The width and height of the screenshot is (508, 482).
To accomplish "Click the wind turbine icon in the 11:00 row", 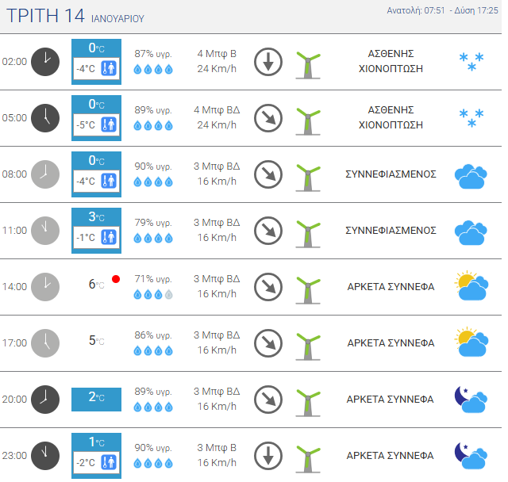I will tap(308, 234).
